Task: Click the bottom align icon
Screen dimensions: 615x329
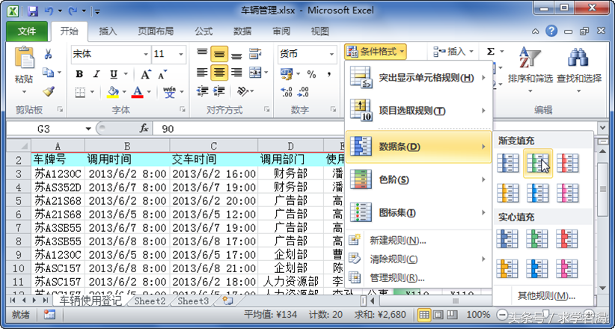Action: 236,55
